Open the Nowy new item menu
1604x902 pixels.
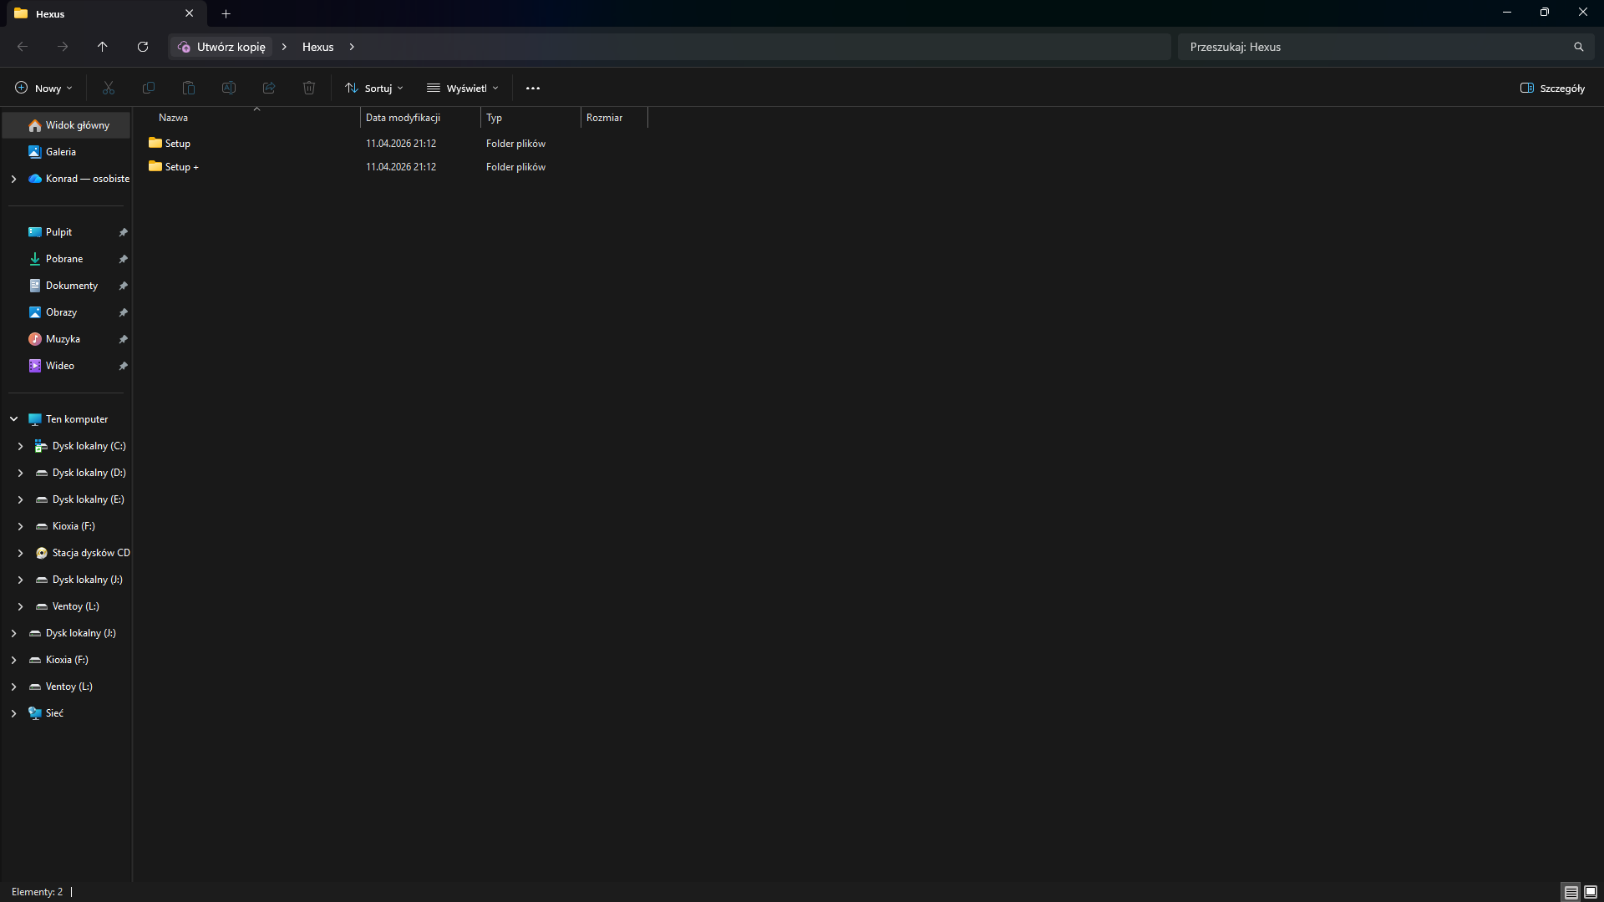pyautogui.click(x=44, y=88)
